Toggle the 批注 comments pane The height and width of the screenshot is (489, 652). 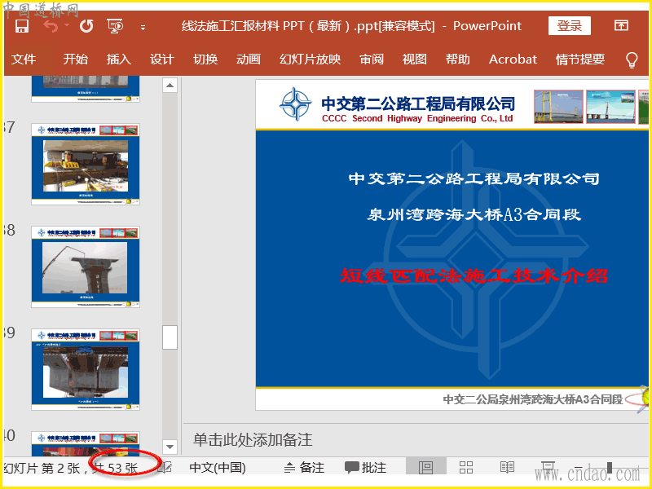click(x=365, y=467)
